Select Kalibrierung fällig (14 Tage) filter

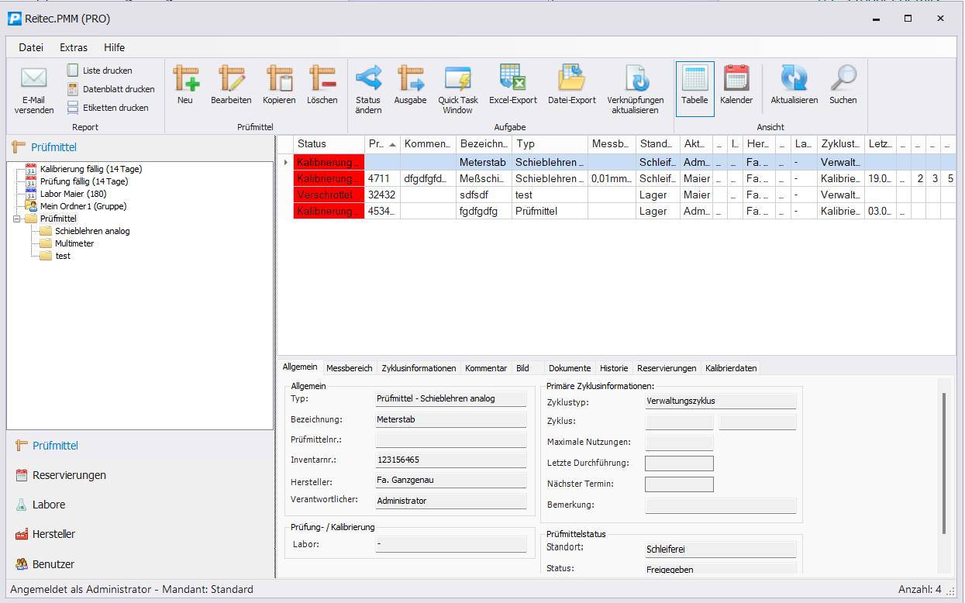coord(91,169)
